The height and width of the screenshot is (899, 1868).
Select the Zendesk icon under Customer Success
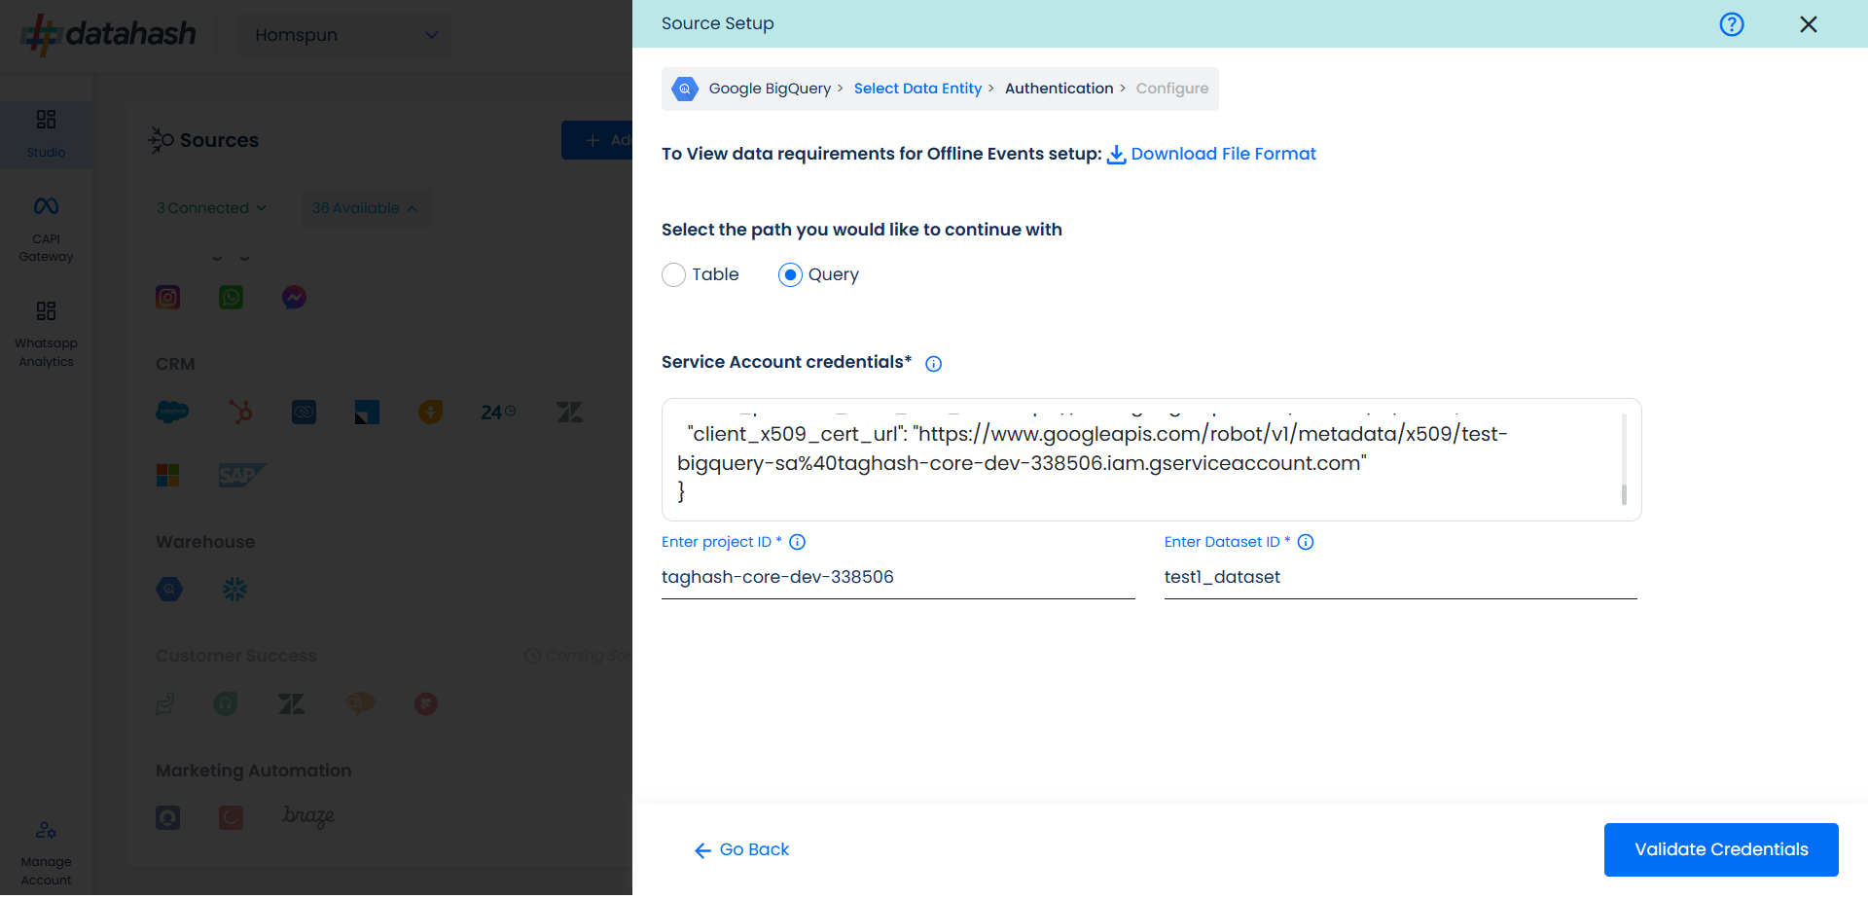click(291, 703)
